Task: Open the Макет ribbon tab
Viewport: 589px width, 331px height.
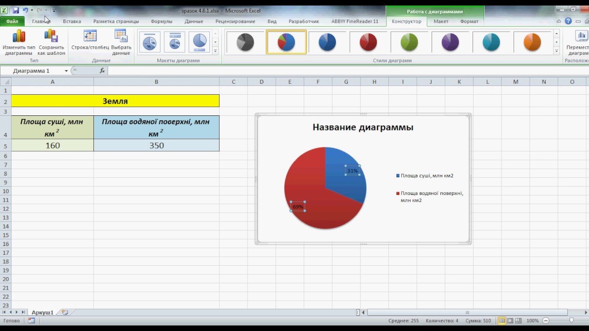Action: 441,21
